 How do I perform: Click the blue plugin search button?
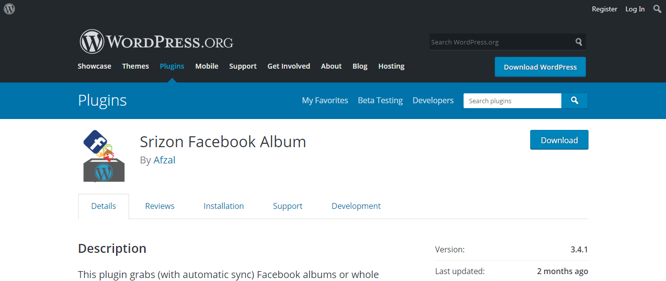pyautogui.click(x=574, y=101)
